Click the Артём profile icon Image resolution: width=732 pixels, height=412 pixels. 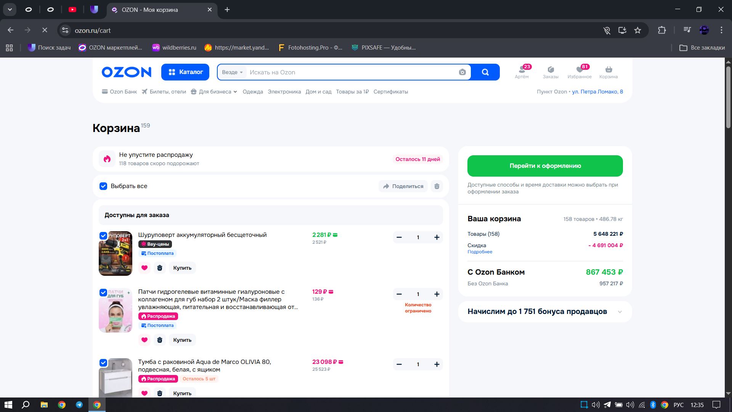pyautogui.click(x=522, y=70)
